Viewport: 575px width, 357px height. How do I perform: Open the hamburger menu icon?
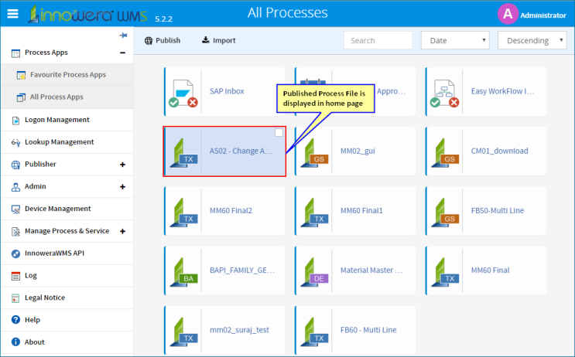13,14
